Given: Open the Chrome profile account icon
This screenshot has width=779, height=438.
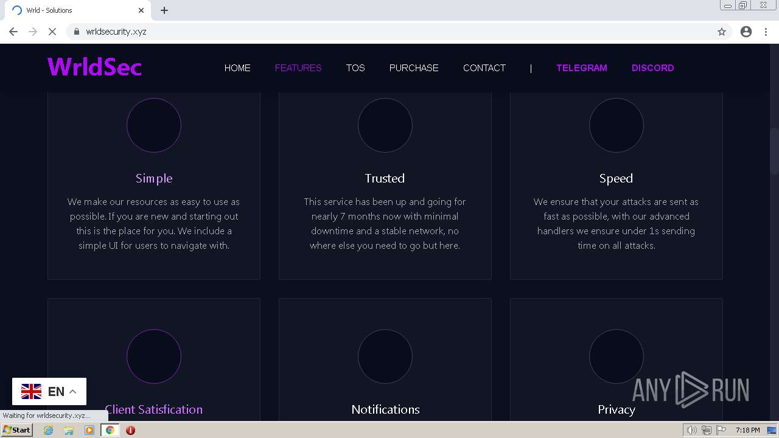Looking at the screenshot, I should tap(746, 32).
